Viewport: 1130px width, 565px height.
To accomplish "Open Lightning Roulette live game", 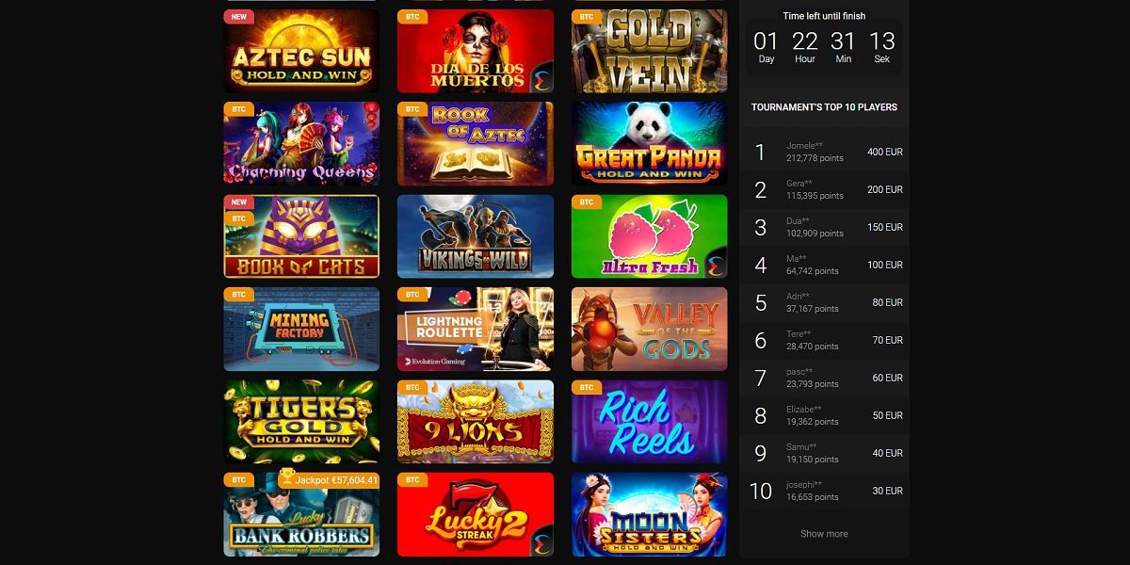I will 476,329.
